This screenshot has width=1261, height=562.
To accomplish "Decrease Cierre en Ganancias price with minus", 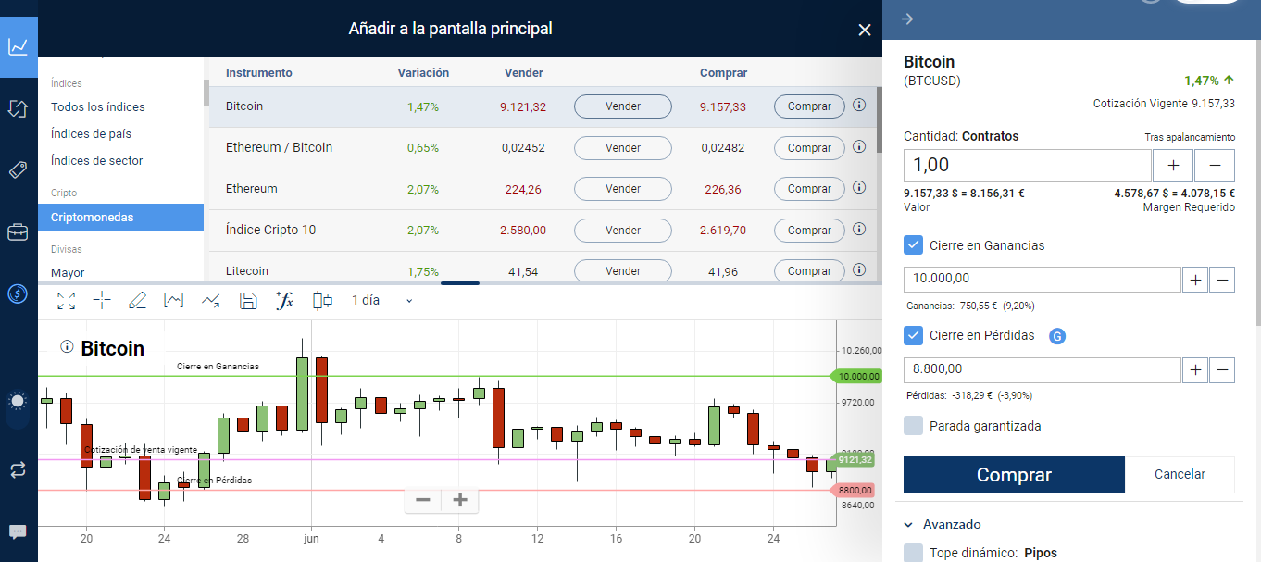I will point(1222,279).
